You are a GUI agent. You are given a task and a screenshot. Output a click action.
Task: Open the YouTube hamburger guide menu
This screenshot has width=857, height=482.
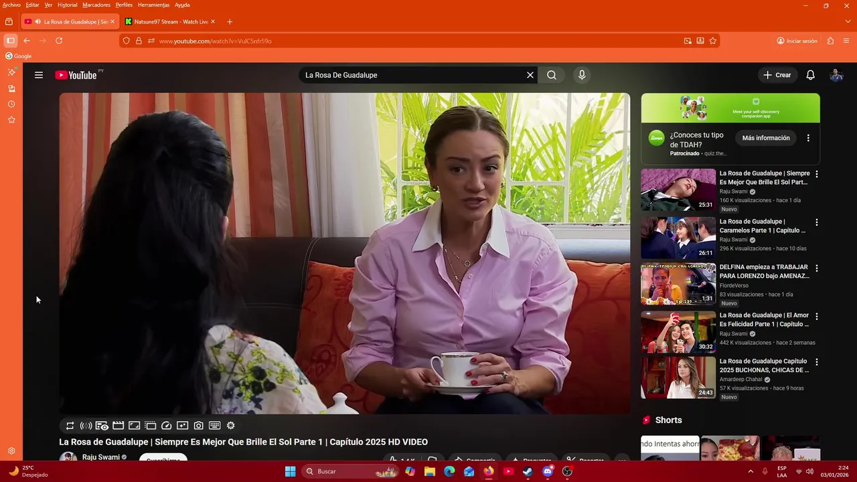pyautogui.click(x=39, y=75)
